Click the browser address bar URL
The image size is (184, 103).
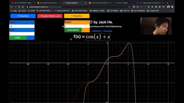point(45,7)
